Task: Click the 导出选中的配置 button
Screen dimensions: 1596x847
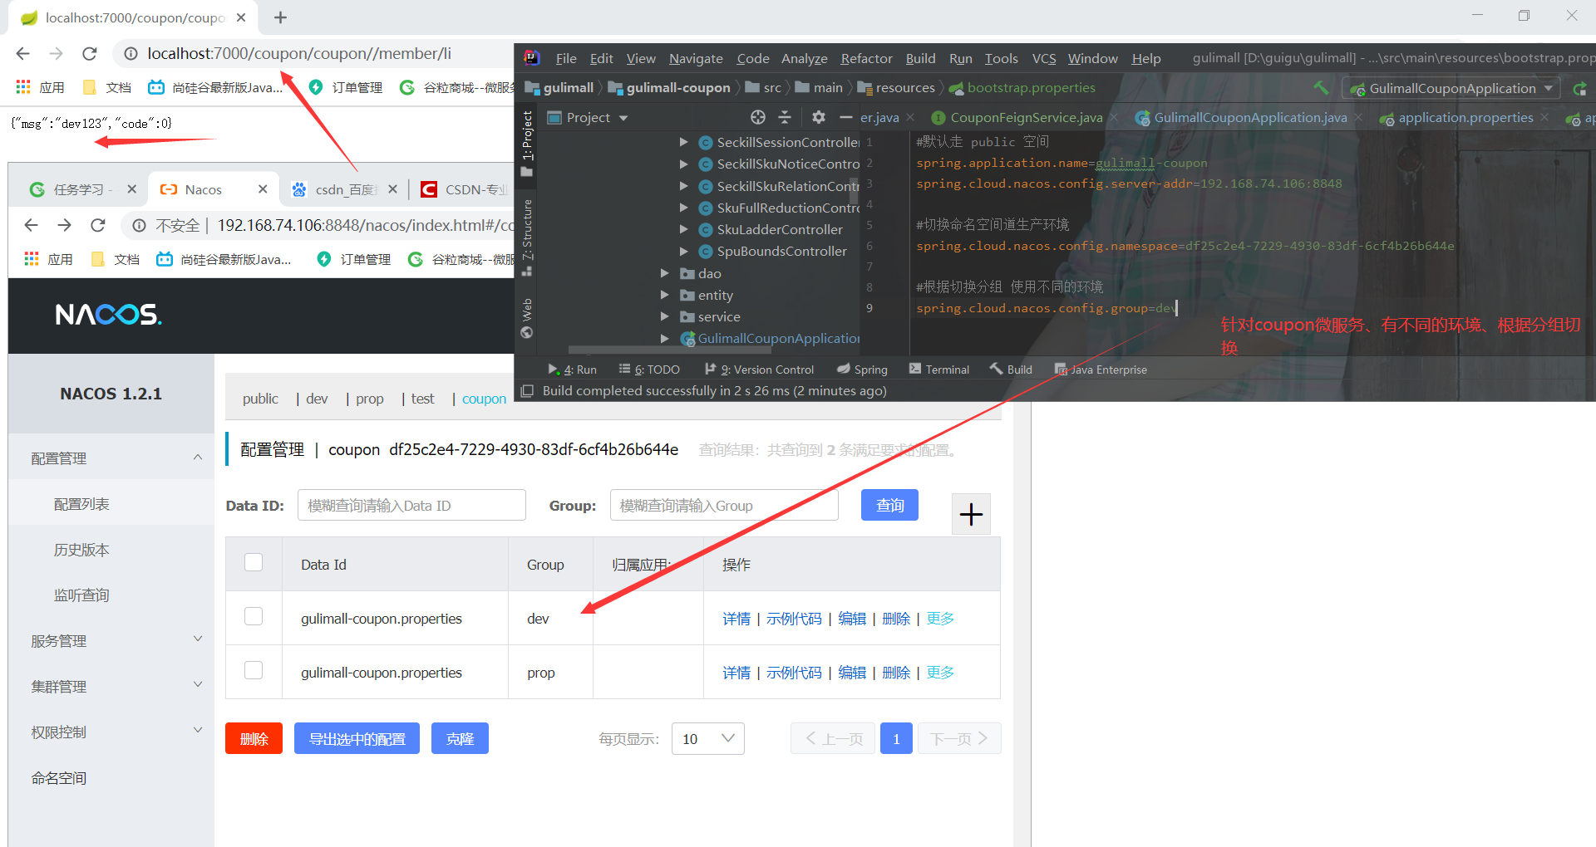Action: tap(357, 738)
